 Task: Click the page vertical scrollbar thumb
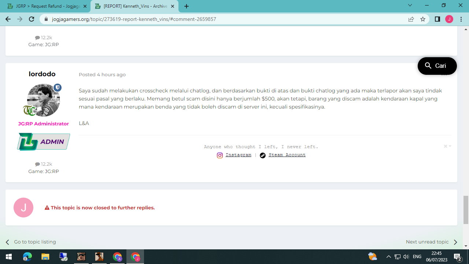point(466,210)
